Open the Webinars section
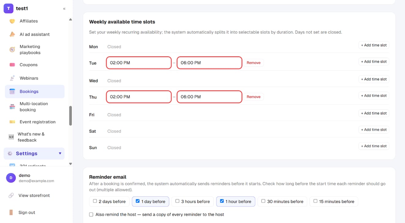 35,78
